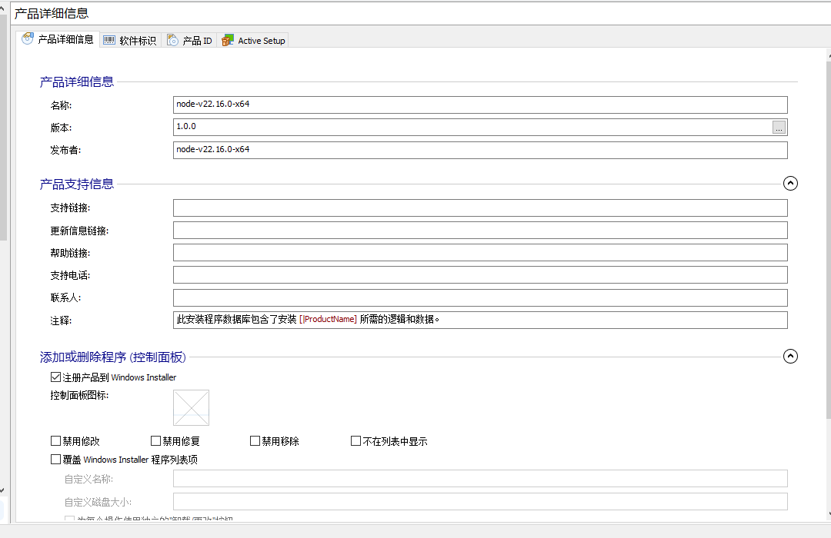Switch to the 软件标识 tab
This screenshot has height=538, width=831.
point(130,40)
